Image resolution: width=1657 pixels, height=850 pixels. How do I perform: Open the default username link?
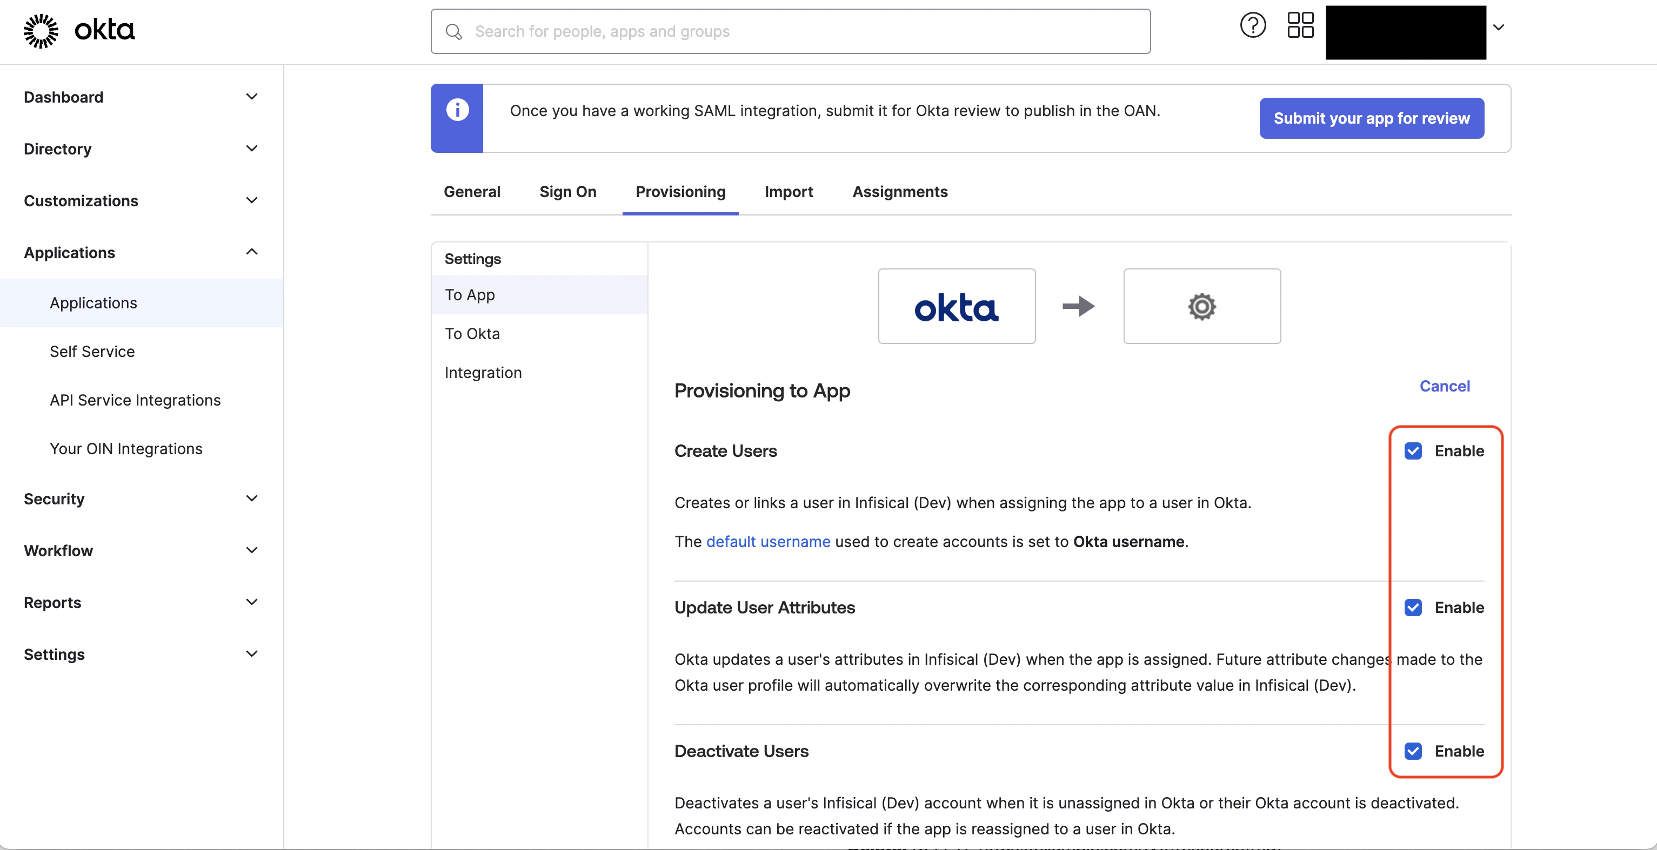point(768,542)
